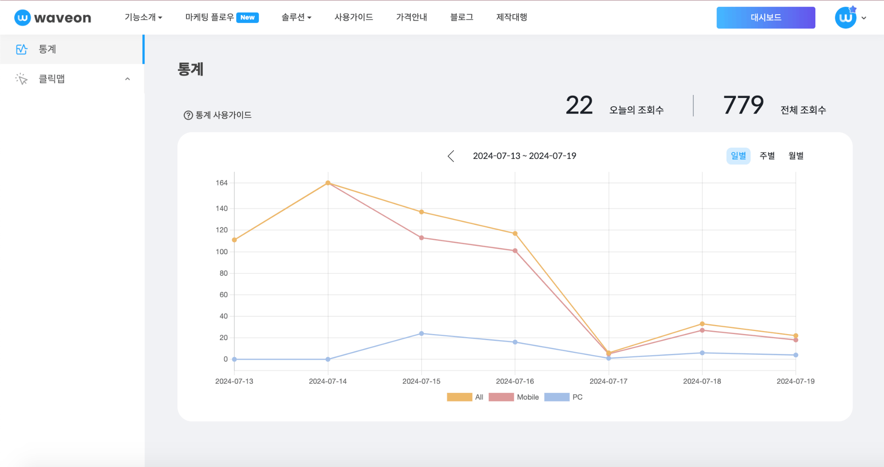The height and width of the screenshot is (467, 884).
Task: Click the 164 y-axis label
Action: [221, 183]
